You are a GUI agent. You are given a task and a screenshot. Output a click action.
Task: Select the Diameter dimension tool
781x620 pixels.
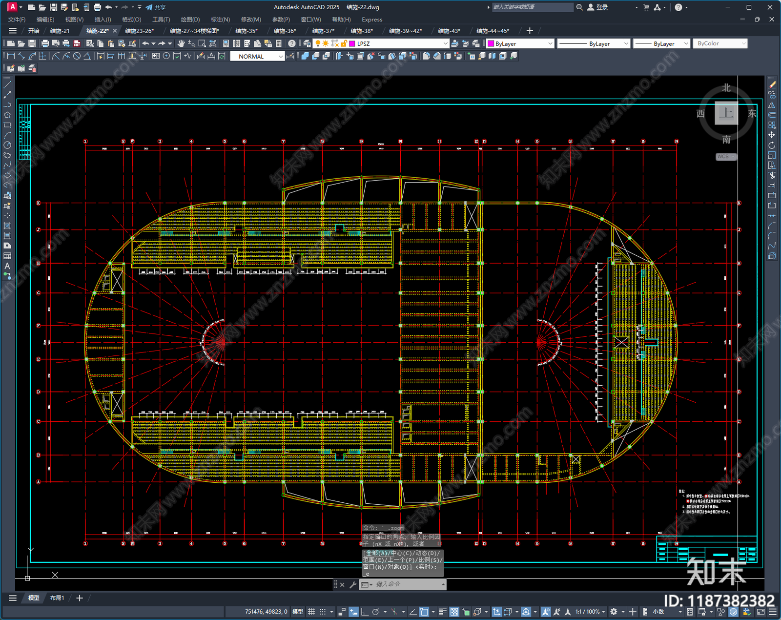click(77, 56)
